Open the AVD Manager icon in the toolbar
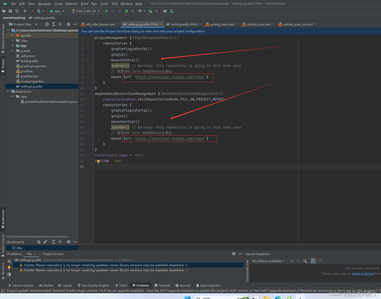 (172, 11)
